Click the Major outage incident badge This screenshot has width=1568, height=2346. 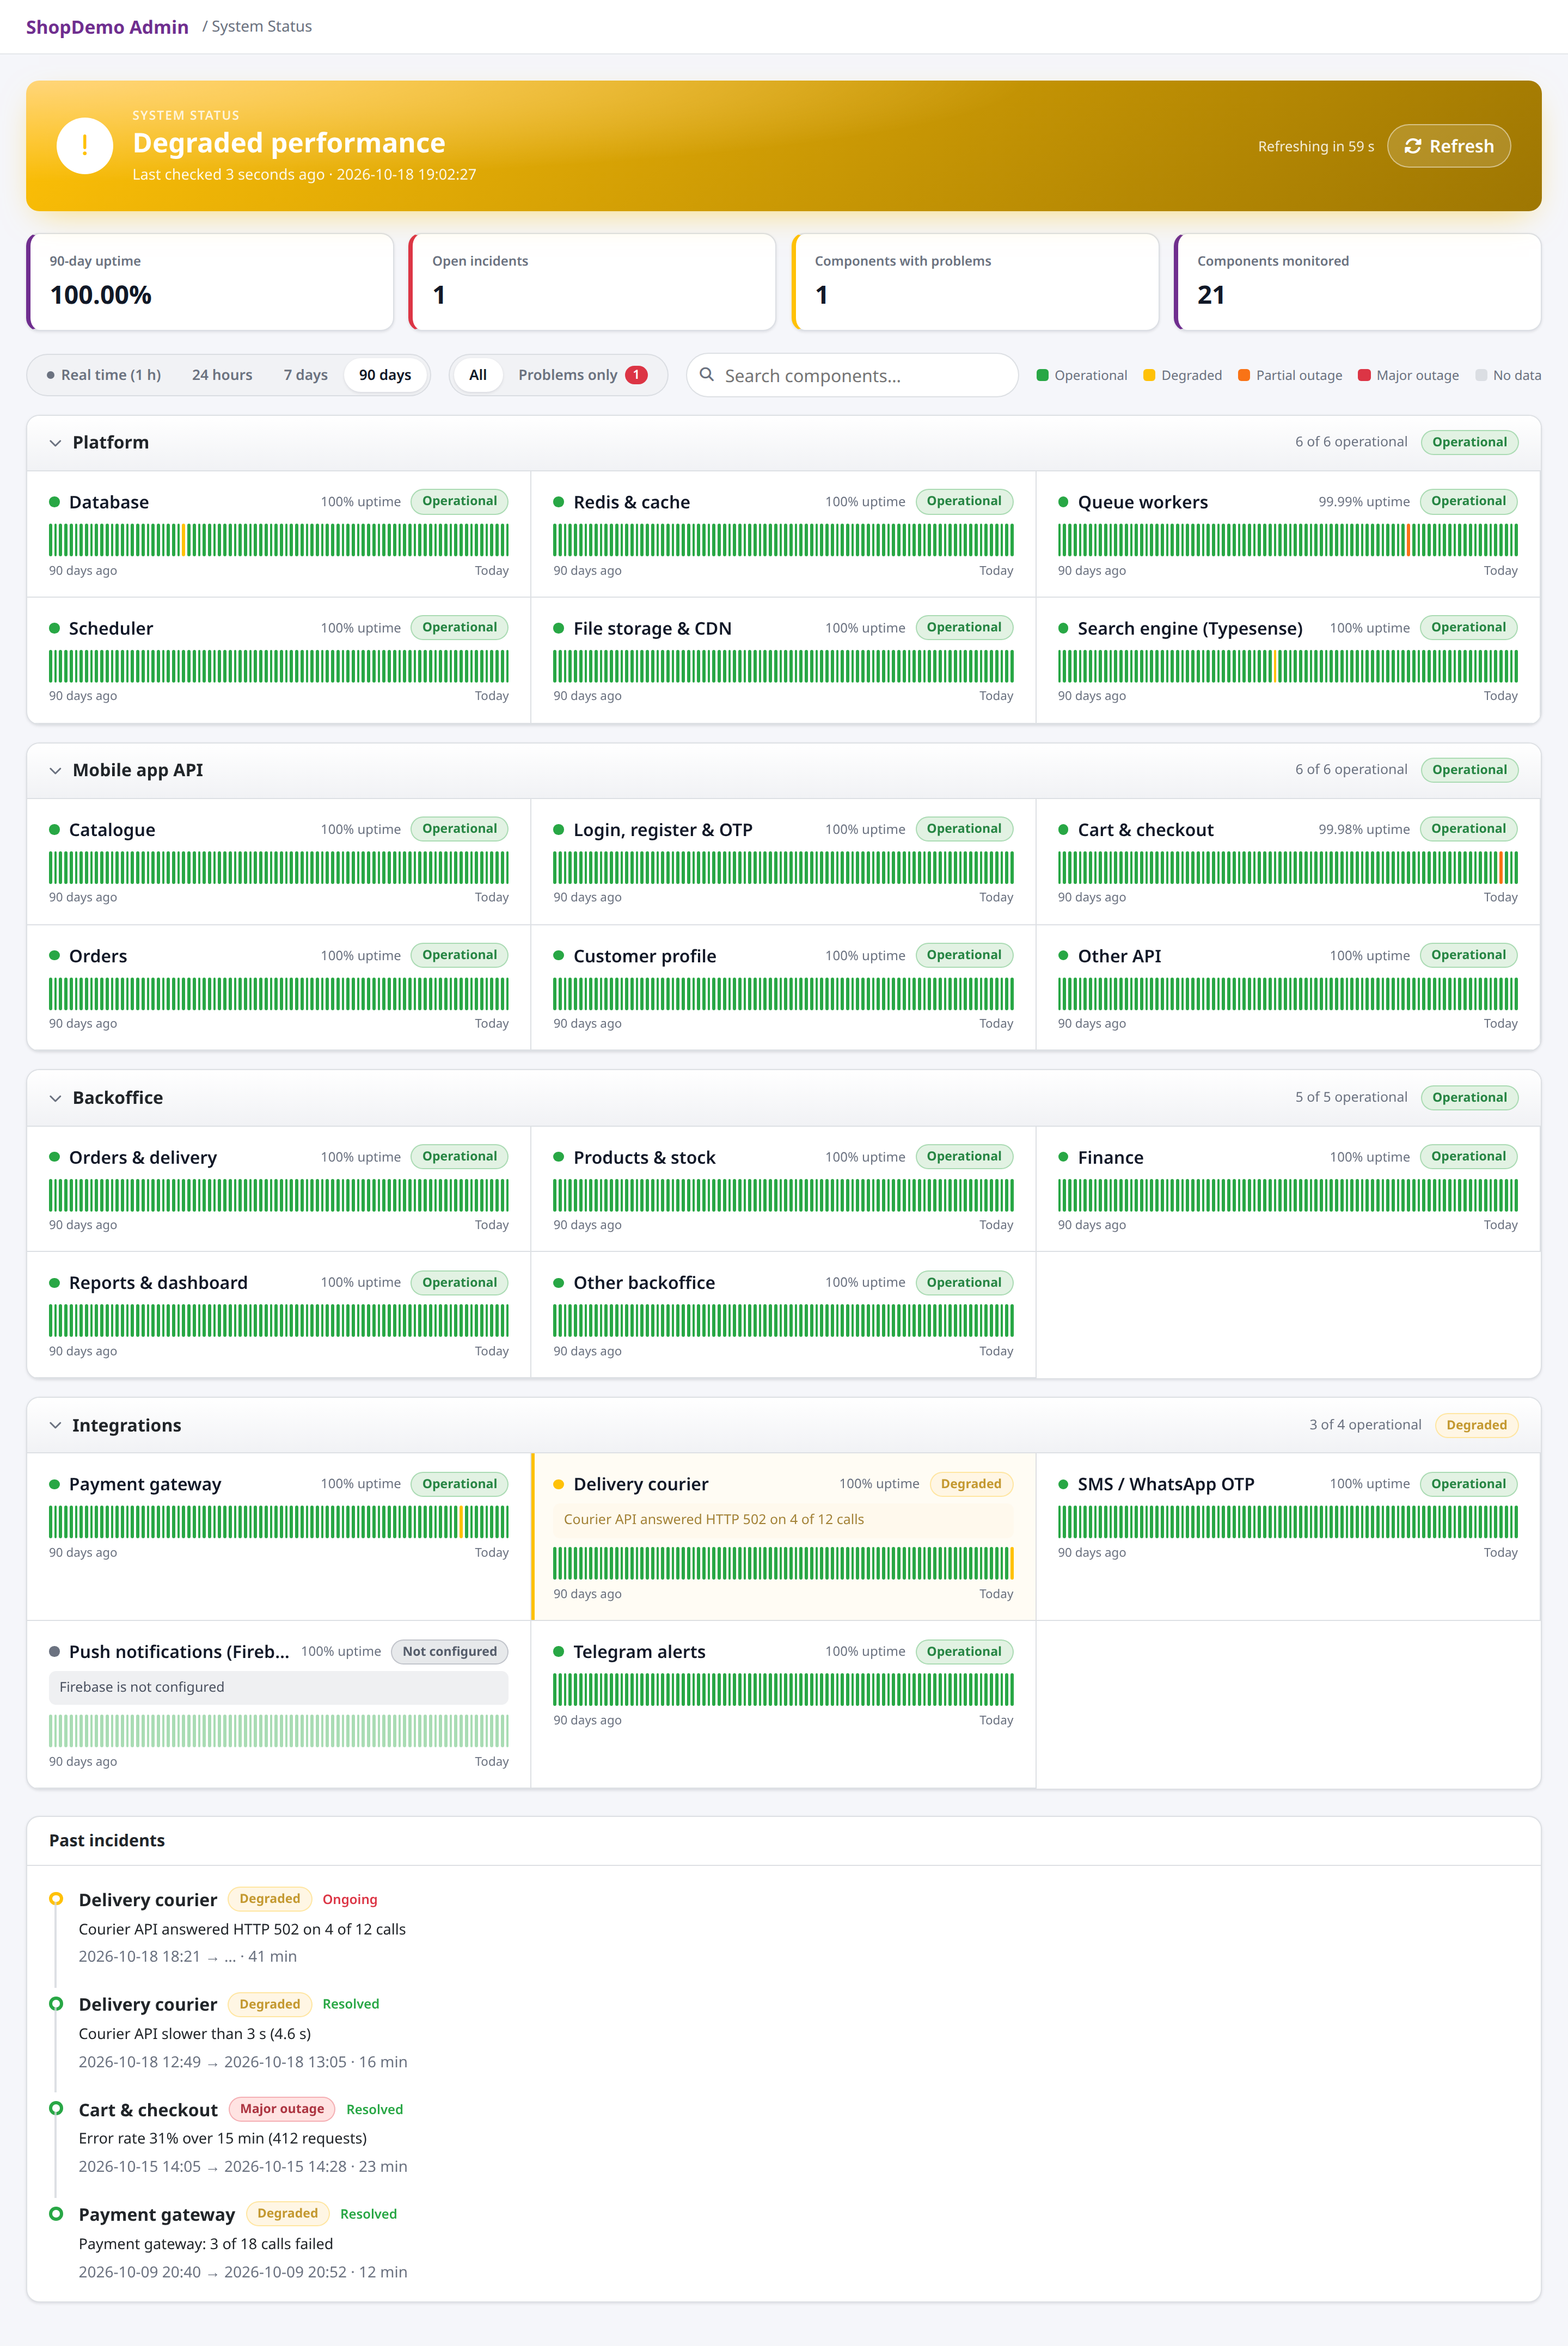pyautogui.click(x=282, y=2109)
